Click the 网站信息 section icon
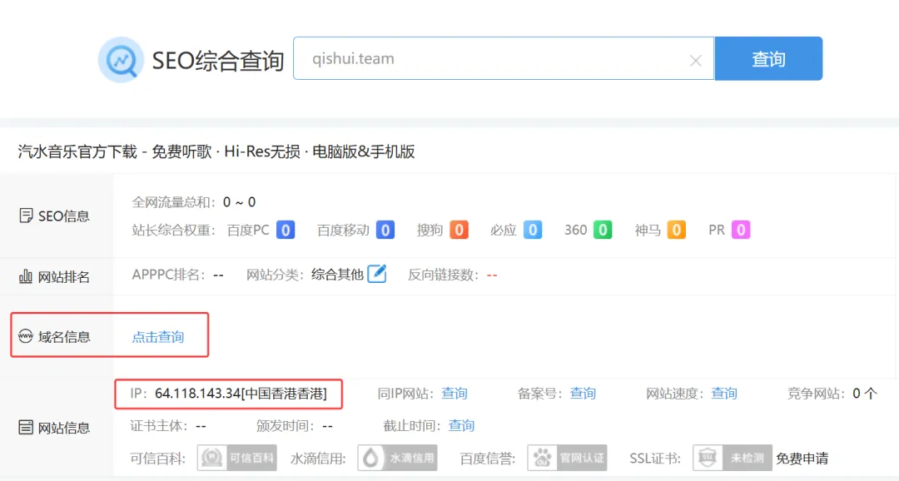 (25, 427)
